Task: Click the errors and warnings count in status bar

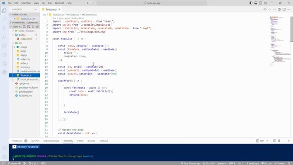Action: point(33,163)
